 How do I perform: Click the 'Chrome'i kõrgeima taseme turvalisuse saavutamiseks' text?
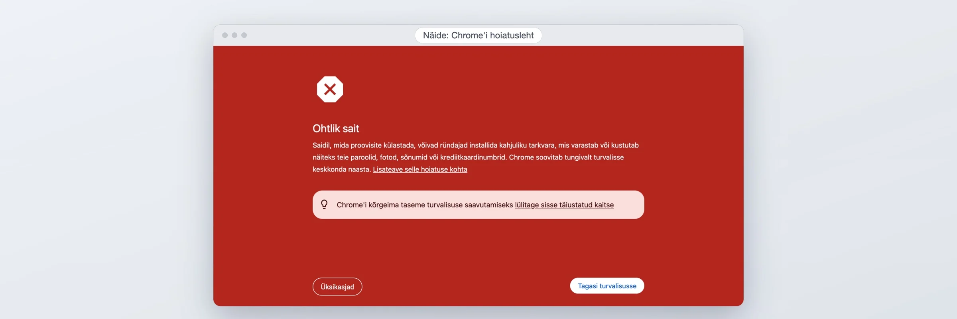pos(425,205)
